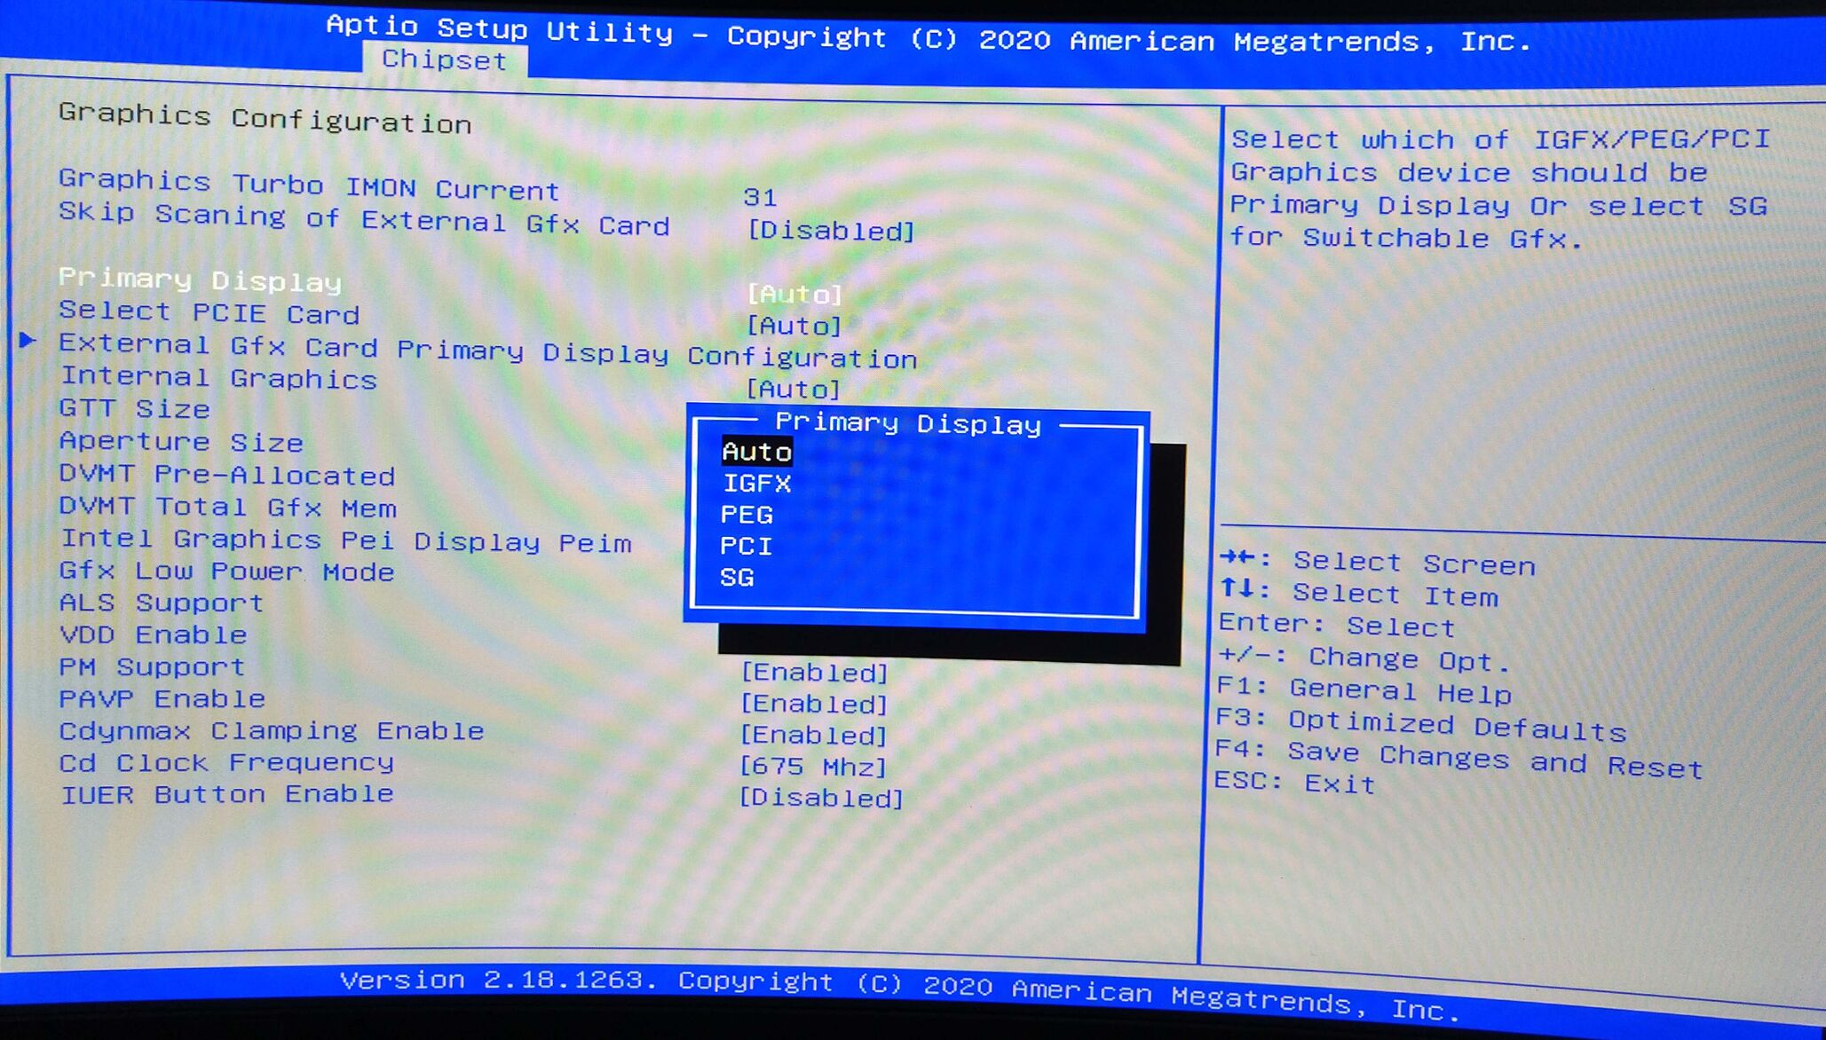Select PCI option in the popup list
The image size is (1826, 1040).
point(746,546)
